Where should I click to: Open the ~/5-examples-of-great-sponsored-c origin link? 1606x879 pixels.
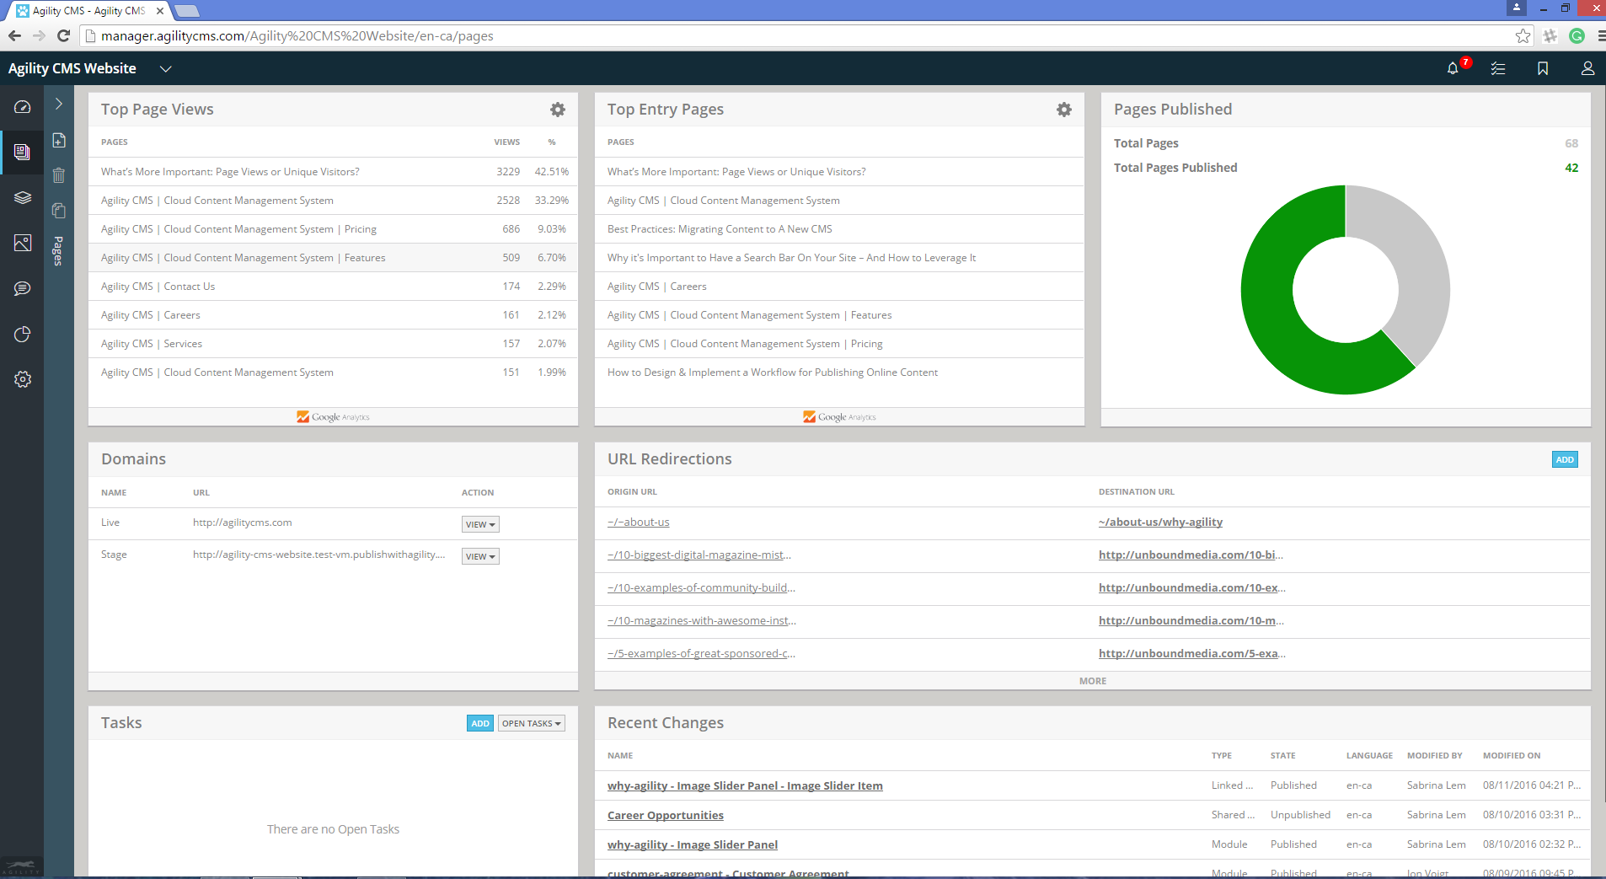click(x=701, y=654)
